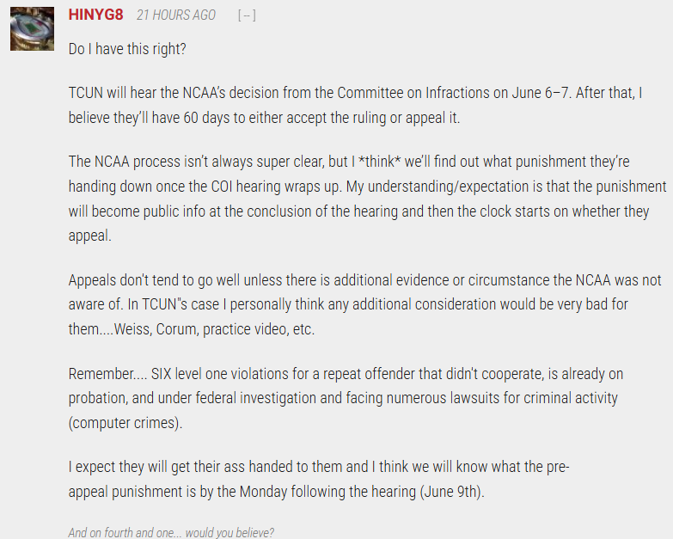Open the HINYG8 user profile link
The width and height of the screenshot is (673, 539).
click(95, 15)
